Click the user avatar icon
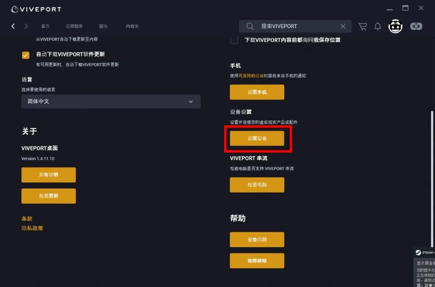This screenshot has height=287, width=435. coord(395,26)
